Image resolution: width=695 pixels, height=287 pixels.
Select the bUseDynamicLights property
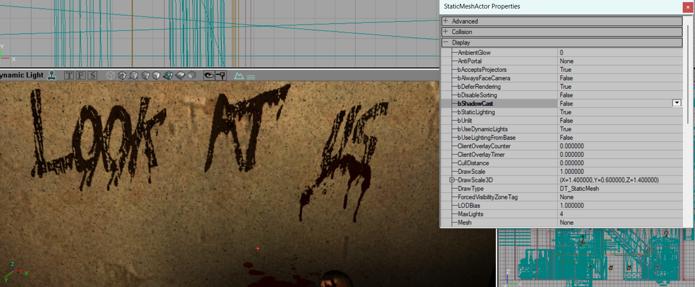(x=483, y=129)
